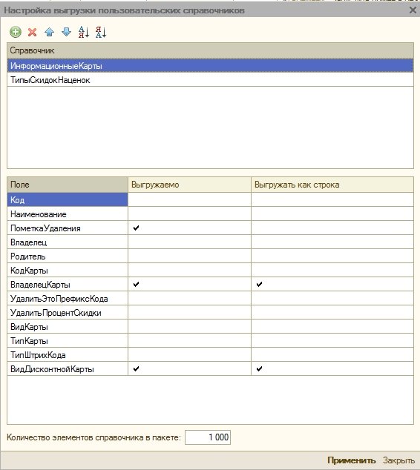Uncheck Выгружать как строка for ВладелецКарты
Image resolution: width=420 pixels, height=470 pixels.
259,284
